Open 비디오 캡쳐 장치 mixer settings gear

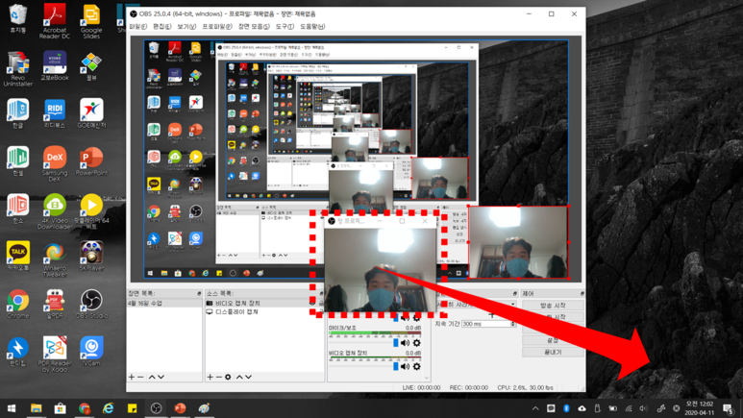tap(416, 366)
